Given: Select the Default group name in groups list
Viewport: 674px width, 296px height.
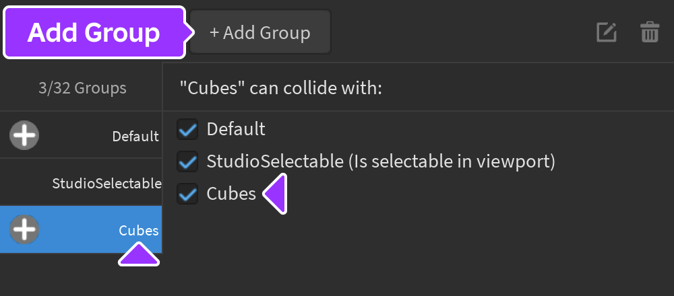Looking at the screenshot, I should 135,136.
